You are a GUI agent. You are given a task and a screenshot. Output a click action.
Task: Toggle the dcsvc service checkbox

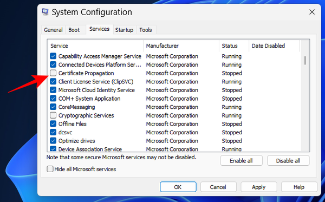pos(53,132)
